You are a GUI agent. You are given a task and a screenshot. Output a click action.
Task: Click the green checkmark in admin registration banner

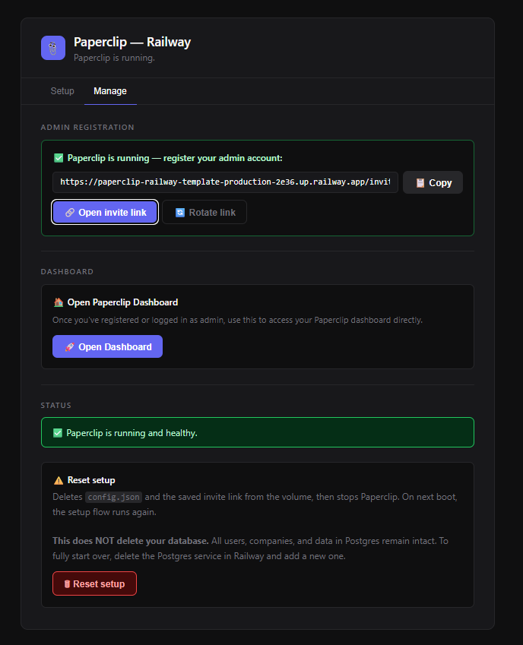tap(58, 158)
